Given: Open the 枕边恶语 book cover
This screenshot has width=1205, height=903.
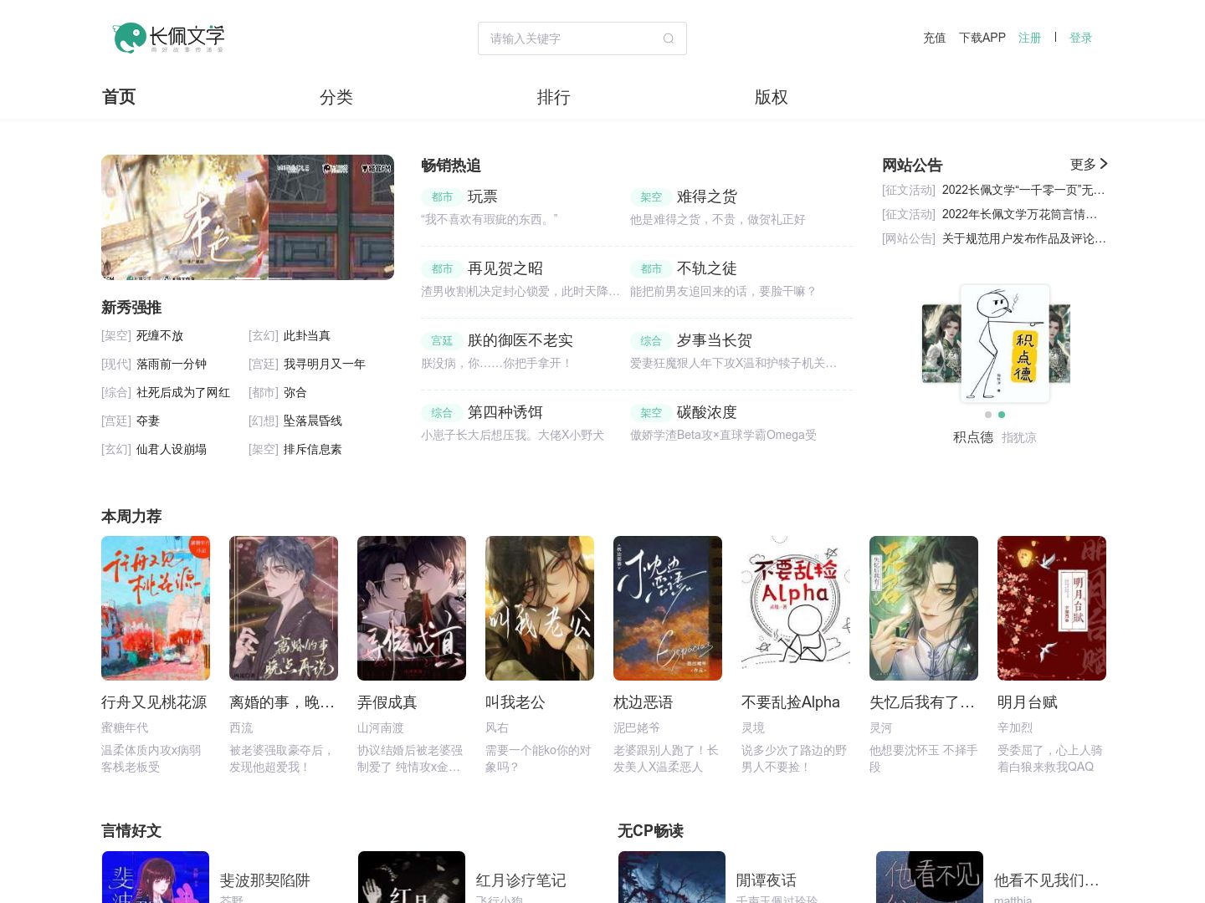Looking at the screenshot, I should [668, 608].
